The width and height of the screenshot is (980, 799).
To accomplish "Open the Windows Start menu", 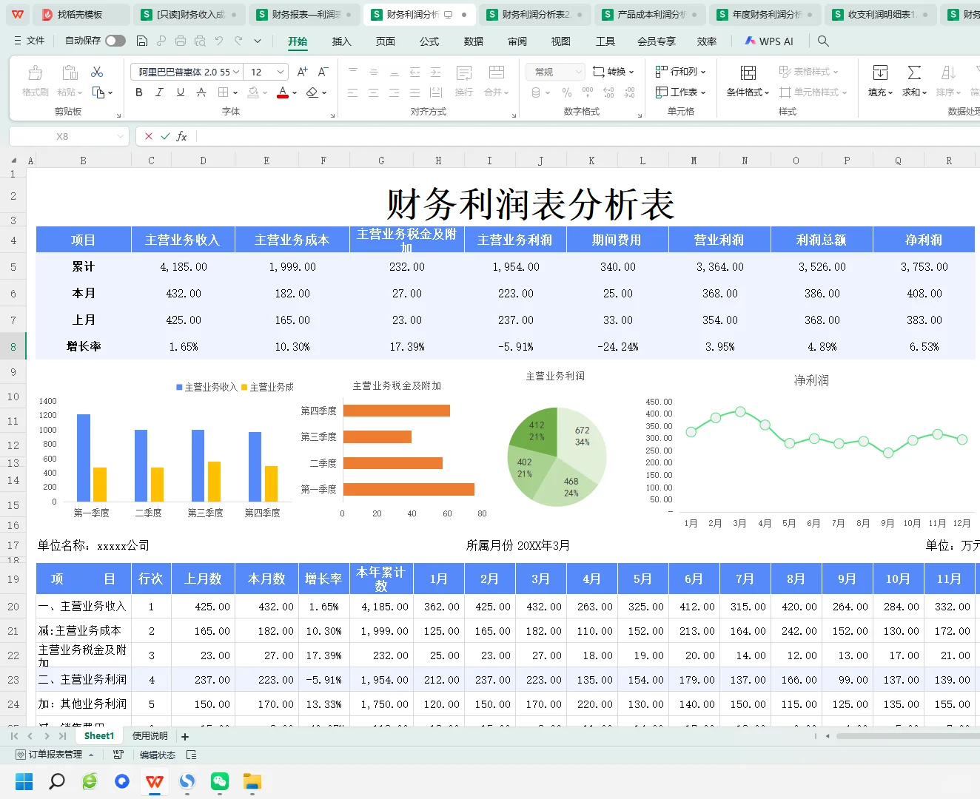I will (24, 781).
